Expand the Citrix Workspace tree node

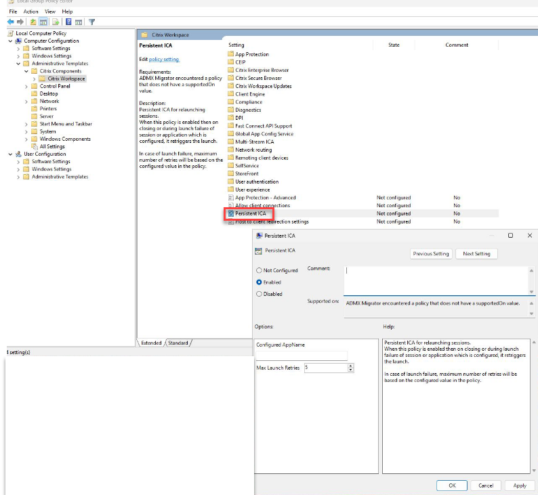[x=34, y=79]
